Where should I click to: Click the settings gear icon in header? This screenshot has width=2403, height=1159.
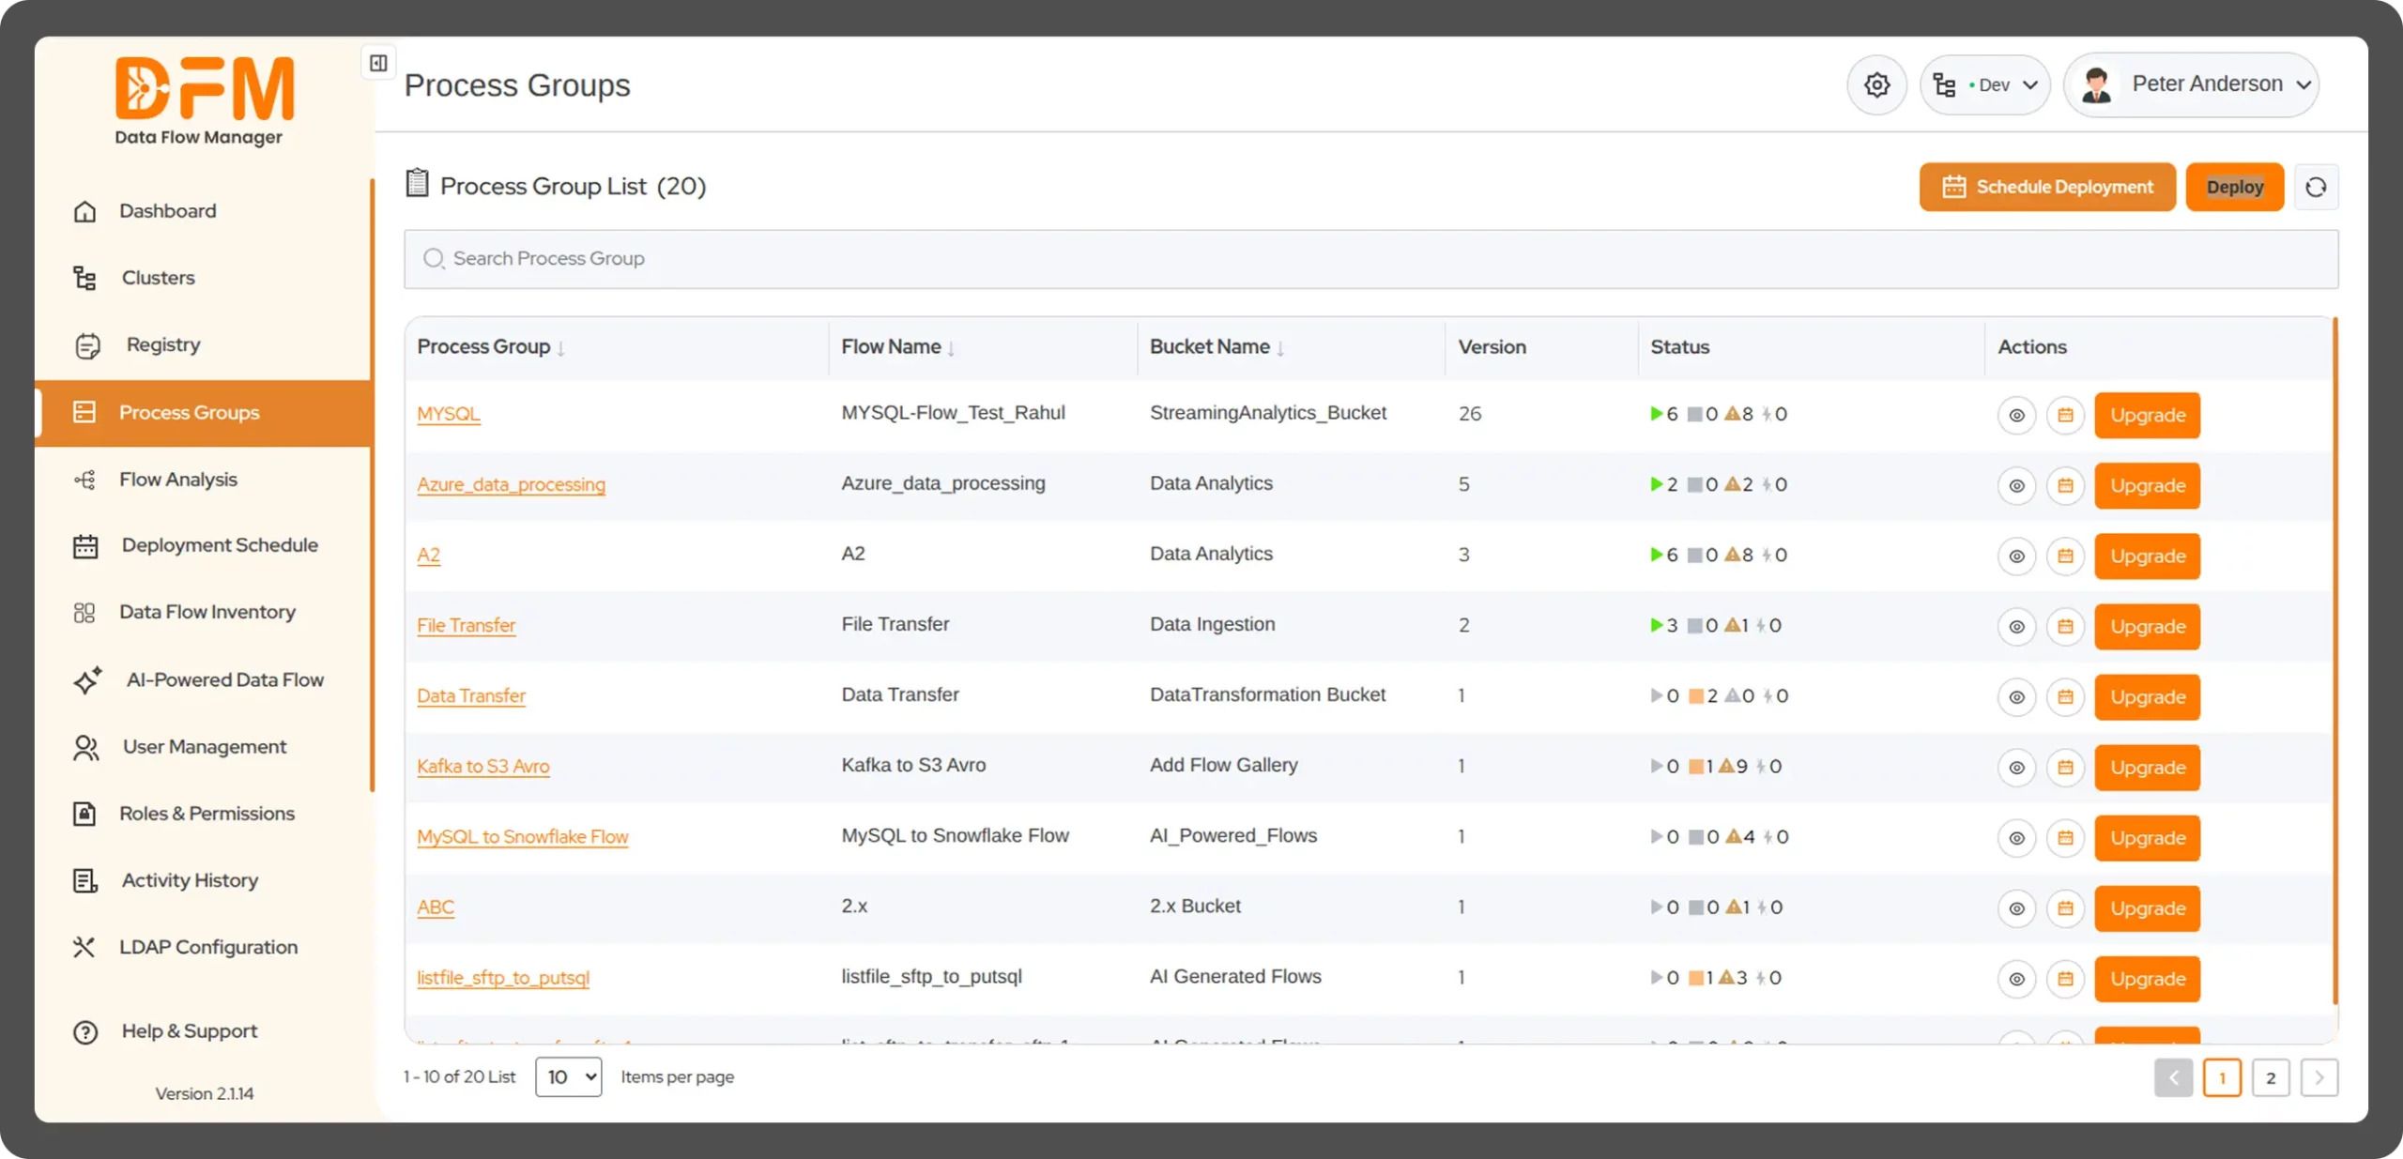pos(1876,85)
